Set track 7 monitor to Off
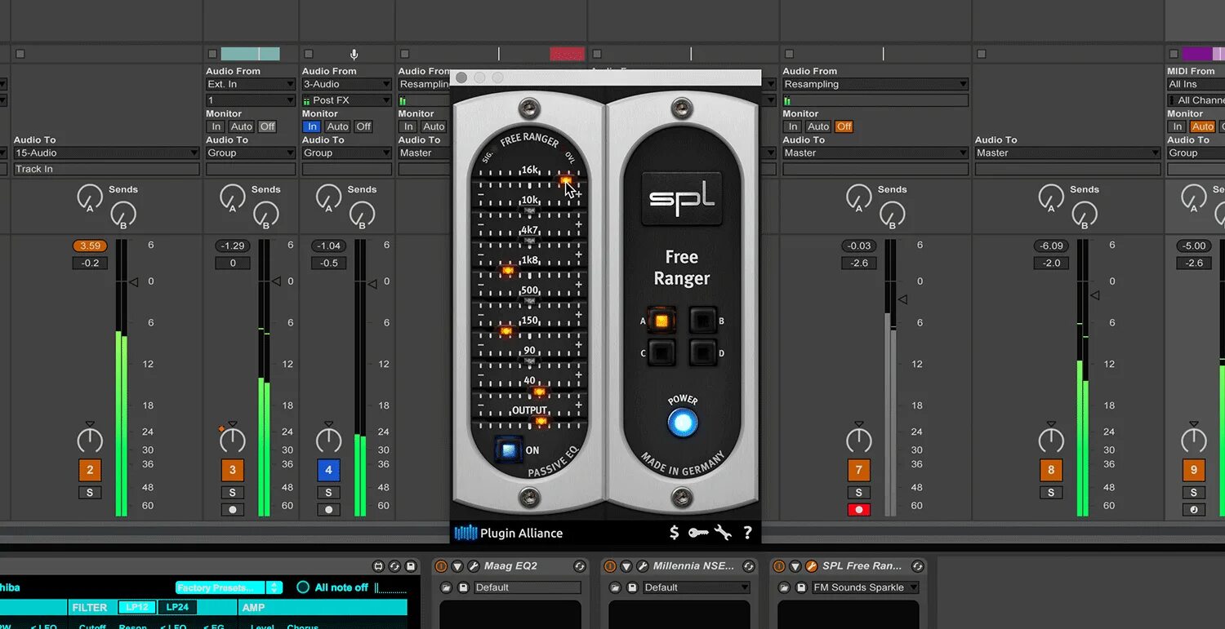Screen dimensions: 1225x629 tap(844, 126)
